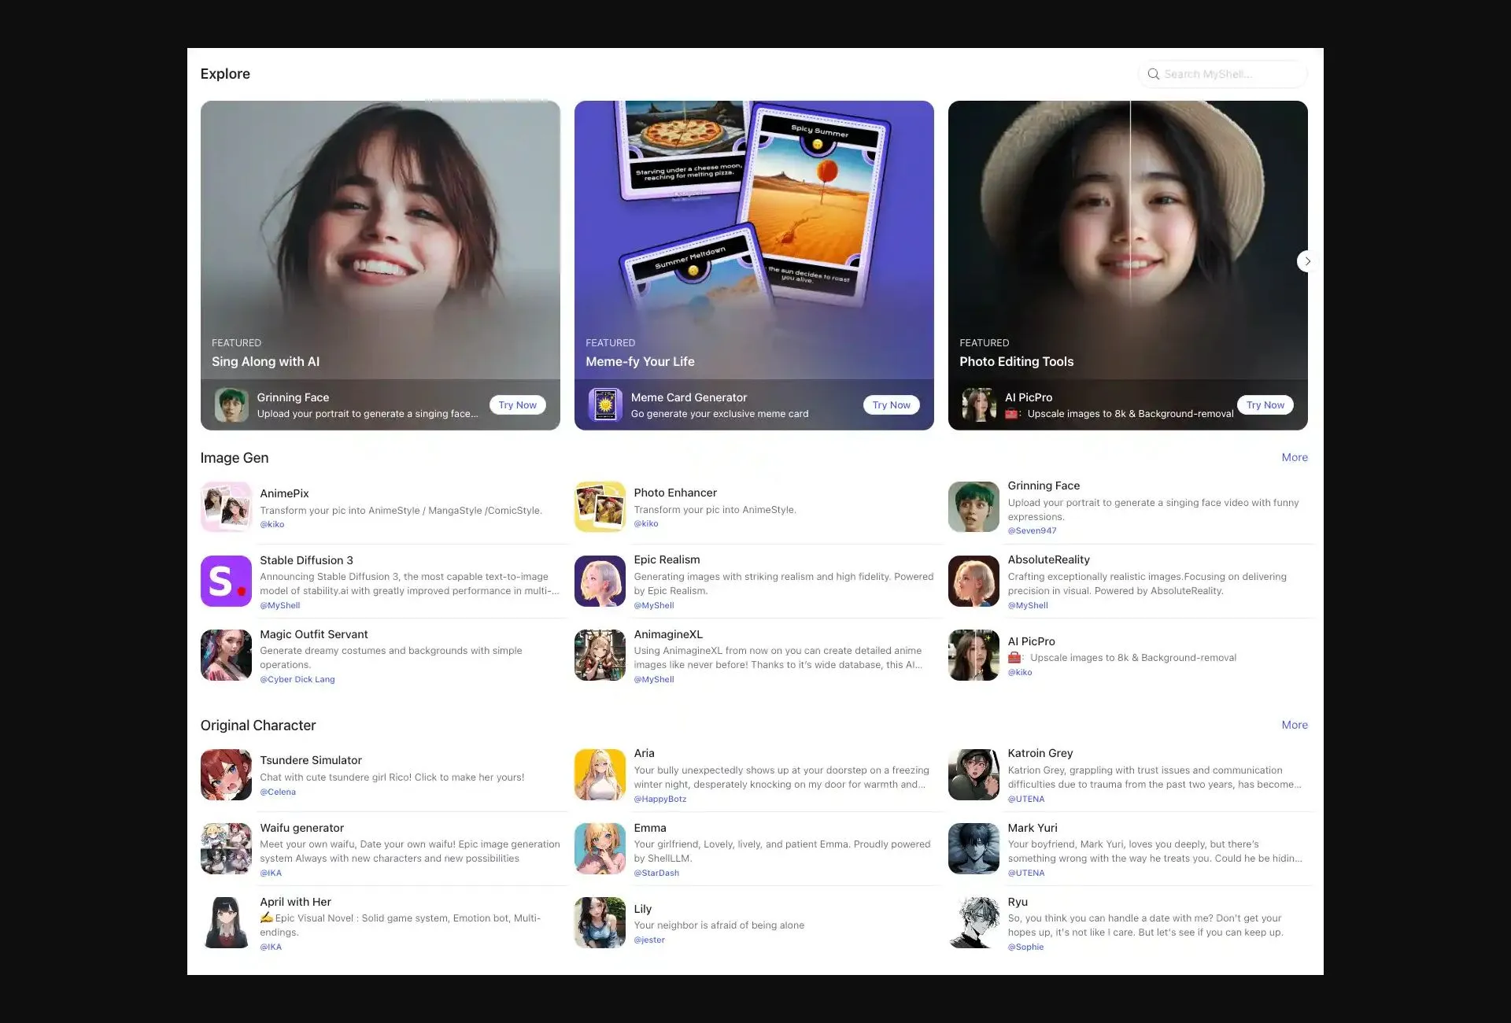This screenshot has height=1023, width=1511.
Task: Open the Photo Enhancer app icon
Action: coord(600,507)
